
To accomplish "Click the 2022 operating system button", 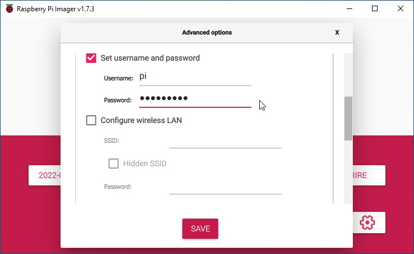I will 45,175.
